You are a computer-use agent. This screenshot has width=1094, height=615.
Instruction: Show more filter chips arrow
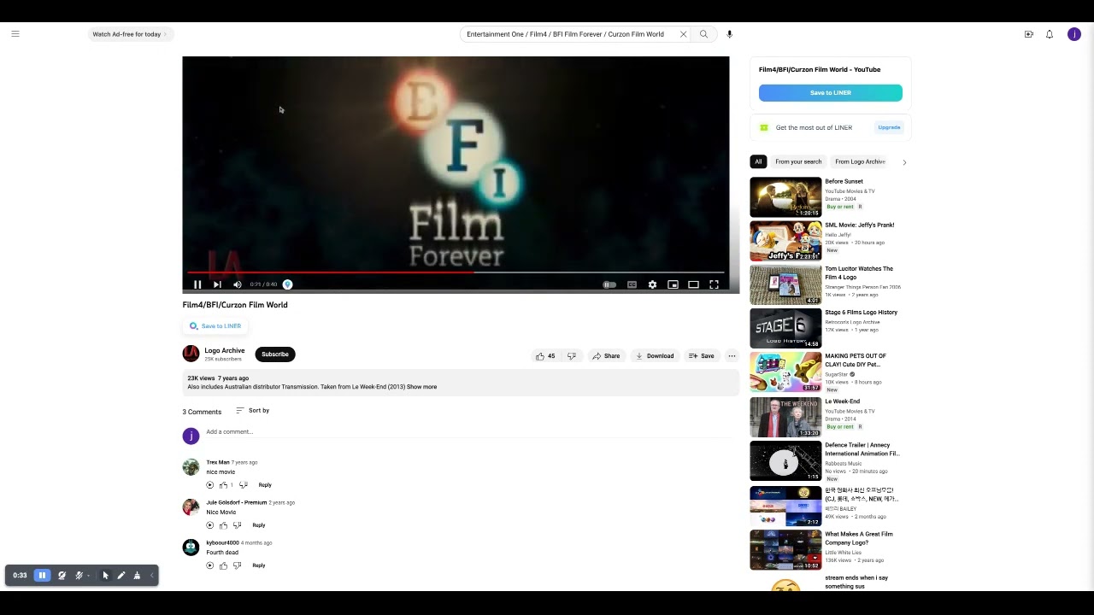[904, 161]
